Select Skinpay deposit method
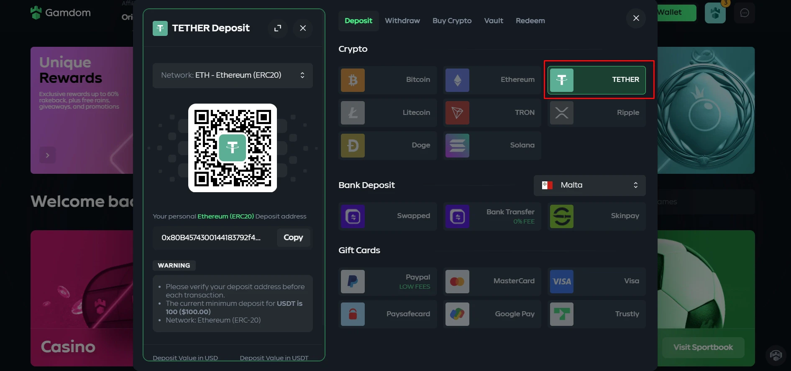Image resolution: width=791 pixels, height=371 pixels. [x=596, y=216]
